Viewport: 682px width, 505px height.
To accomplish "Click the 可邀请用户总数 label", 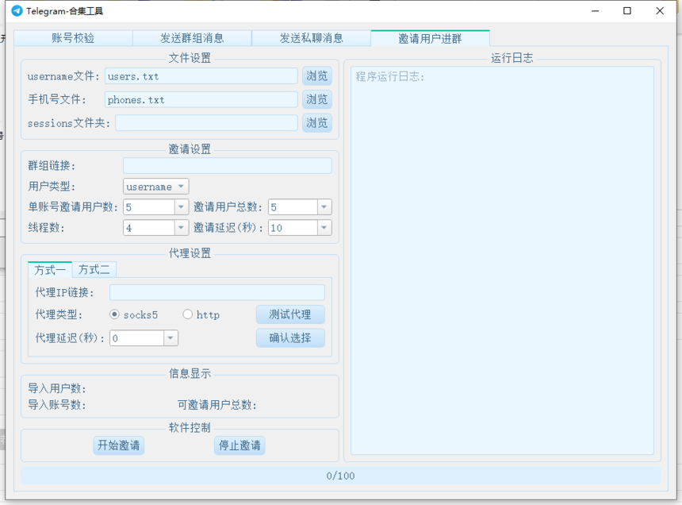I will [x=217, y=405].
